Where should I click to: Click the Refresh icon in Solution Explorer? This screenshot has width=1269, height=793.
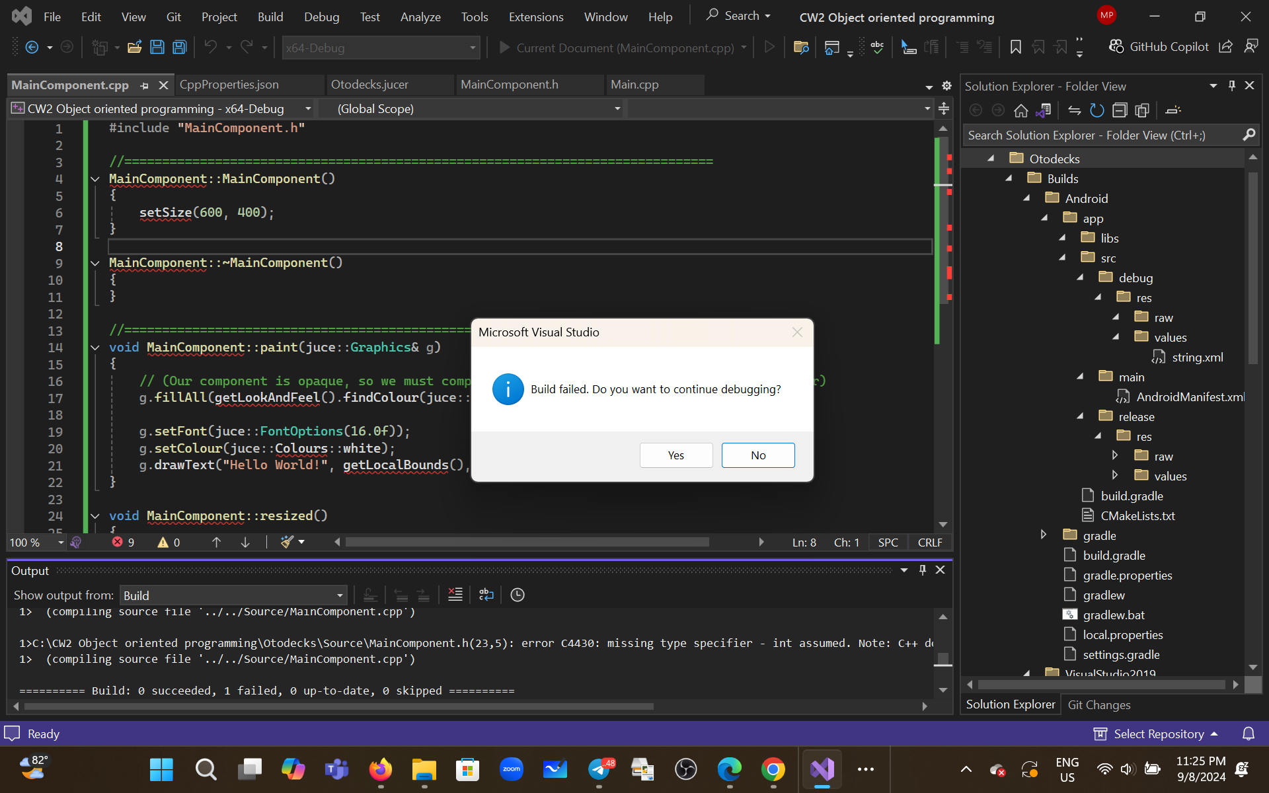[x=1097, y=110]
